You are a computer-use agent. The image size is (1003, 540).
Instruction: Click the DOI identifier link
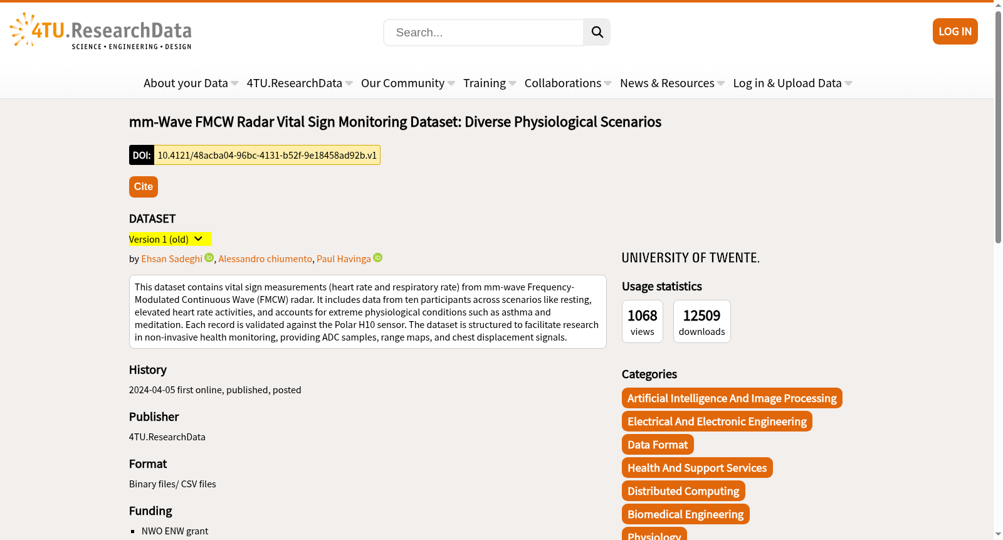tap(267, 155)
